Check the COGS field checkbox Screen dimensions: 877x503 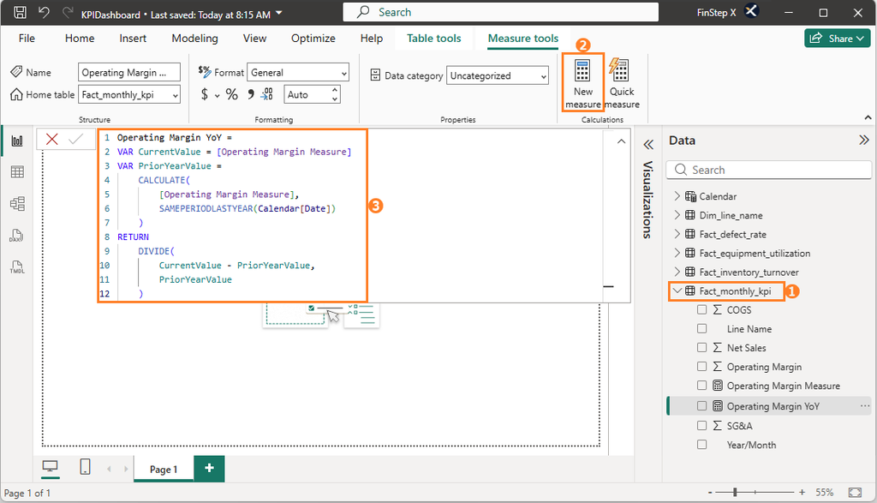pyautogui.click(x=702, y=309)
